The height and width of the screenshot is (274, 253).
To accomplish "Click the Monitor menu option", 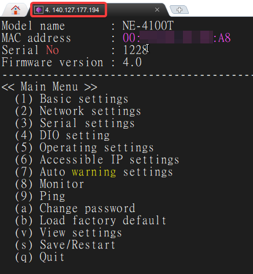I will (49, 184).
